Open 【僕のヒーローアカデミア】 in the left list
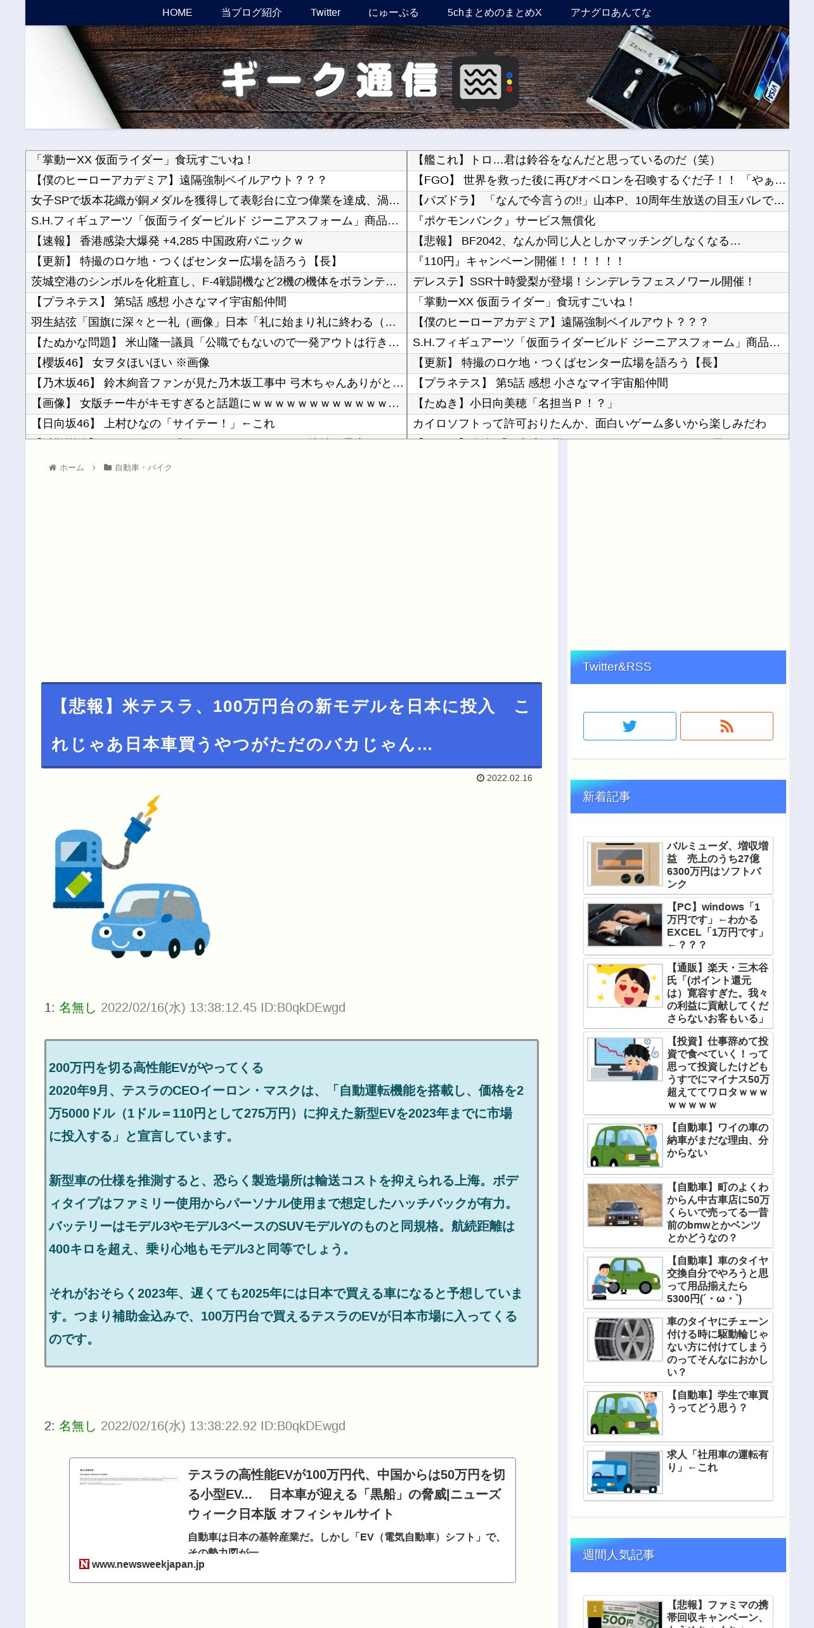Screen dimensions: 814x1628 (216, 181)
